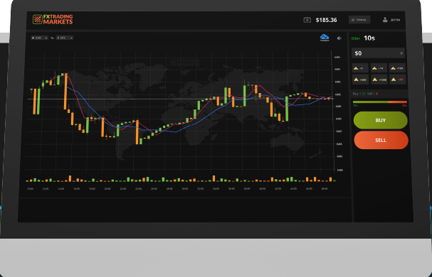Click the FX Trading Markets logo
Viewport: 432px width, 277px height.
click(x=53, y=19)
